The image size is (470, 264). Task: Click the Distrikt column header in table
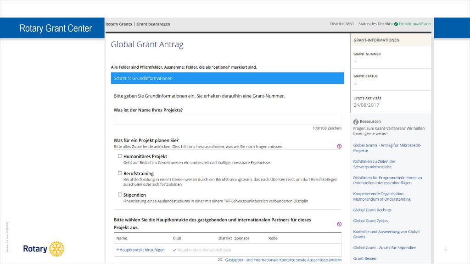225,238
